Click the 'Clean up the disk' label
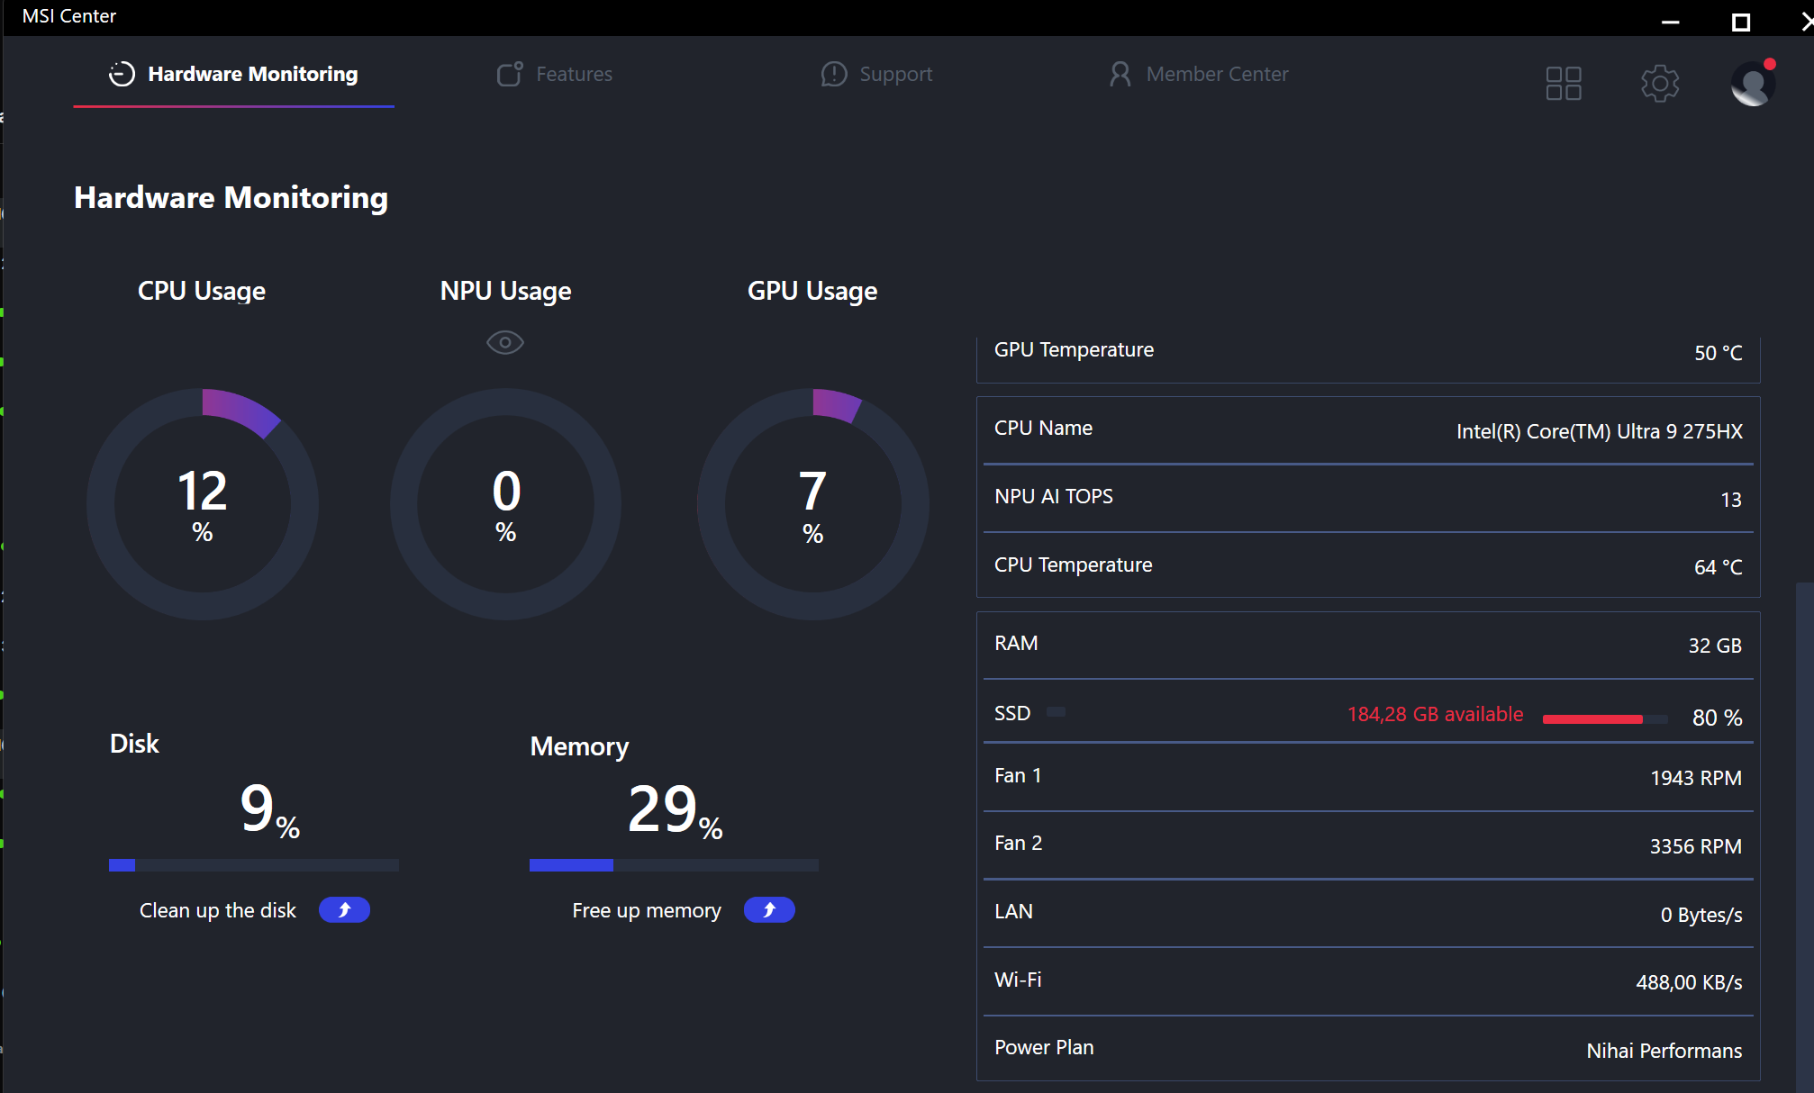The image size is (1814, 1093). click(218, 910)
